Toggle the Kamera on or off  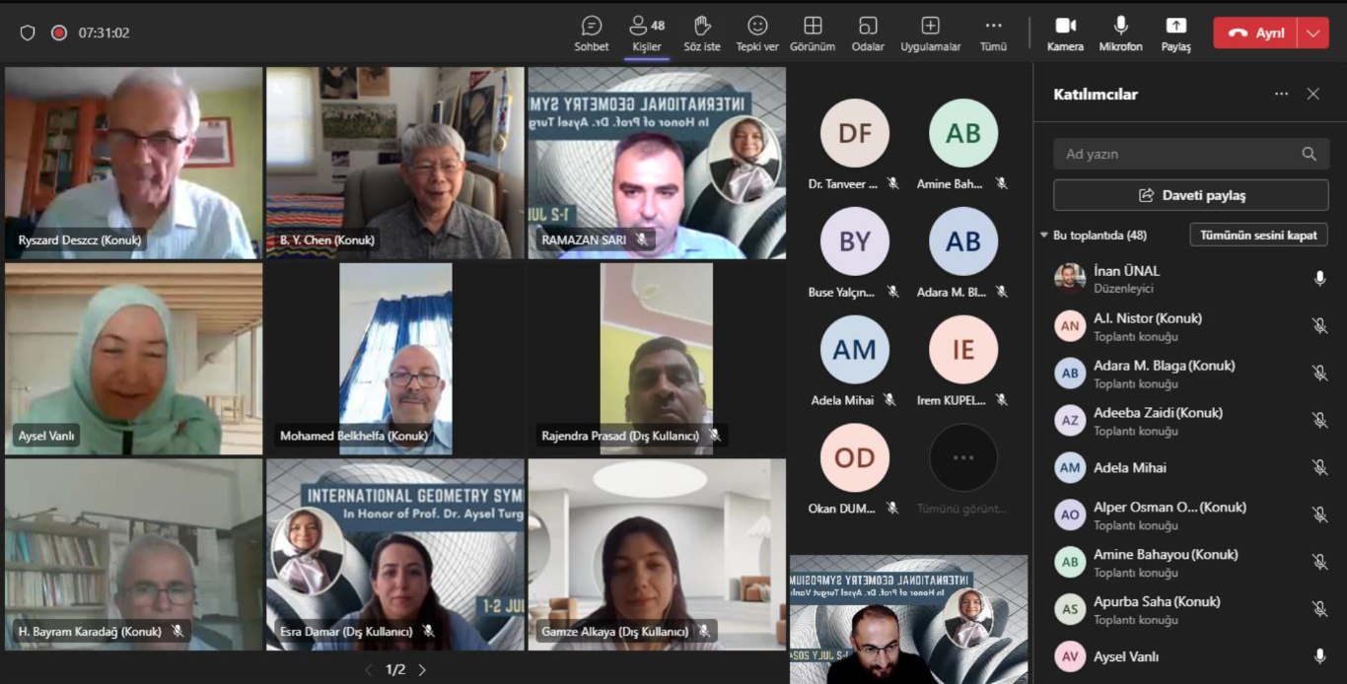(x=1065, y=33)
